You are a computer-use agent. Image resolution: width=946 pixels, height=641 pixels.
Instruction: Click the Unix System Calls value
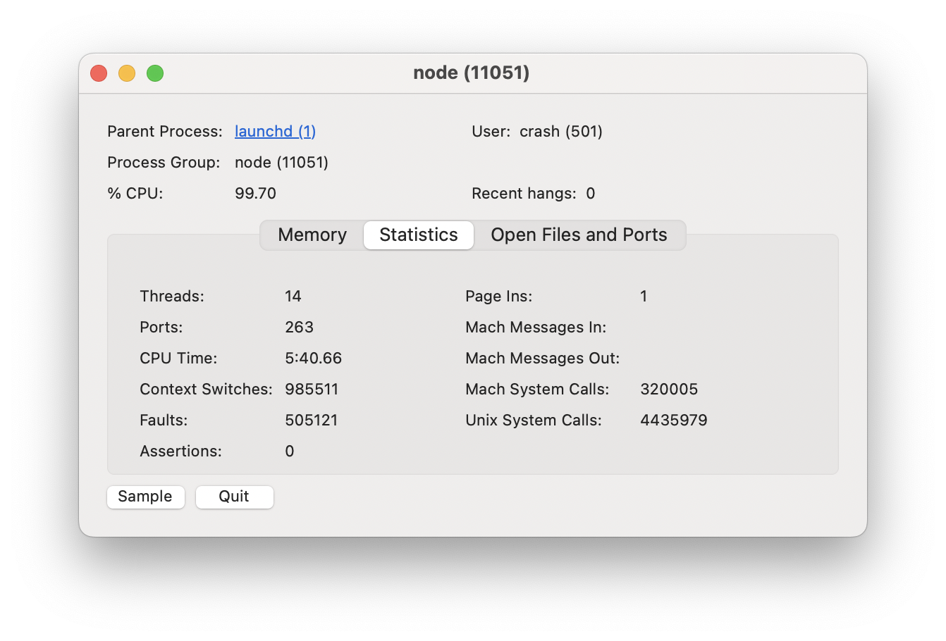pyautogui.click(x=673, y=420)
